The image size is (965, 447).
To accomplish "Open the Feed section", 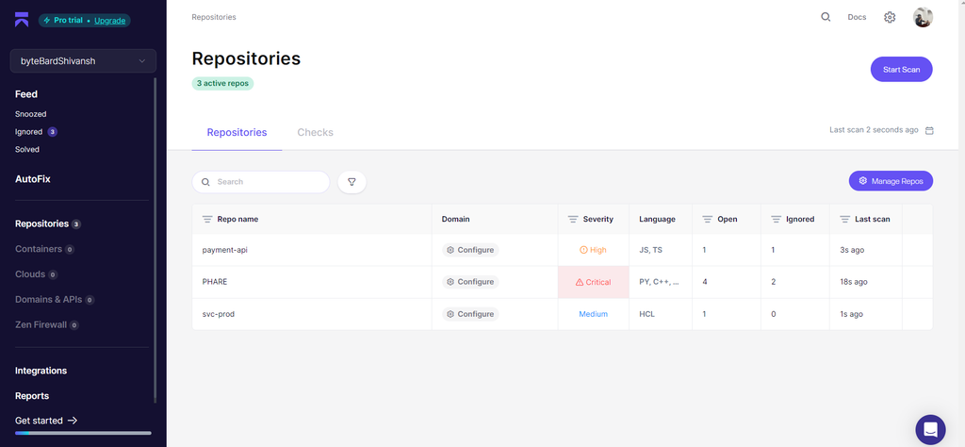I will (26, 94).
